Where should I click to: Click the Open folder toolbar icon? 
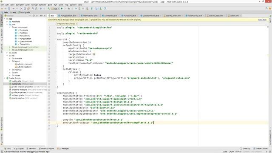coord(2,8)
